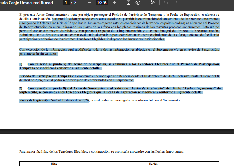Click the text 'permanecerán sin cambios.'
Screen dimensions: 234x166
click(x=38, y=53)
